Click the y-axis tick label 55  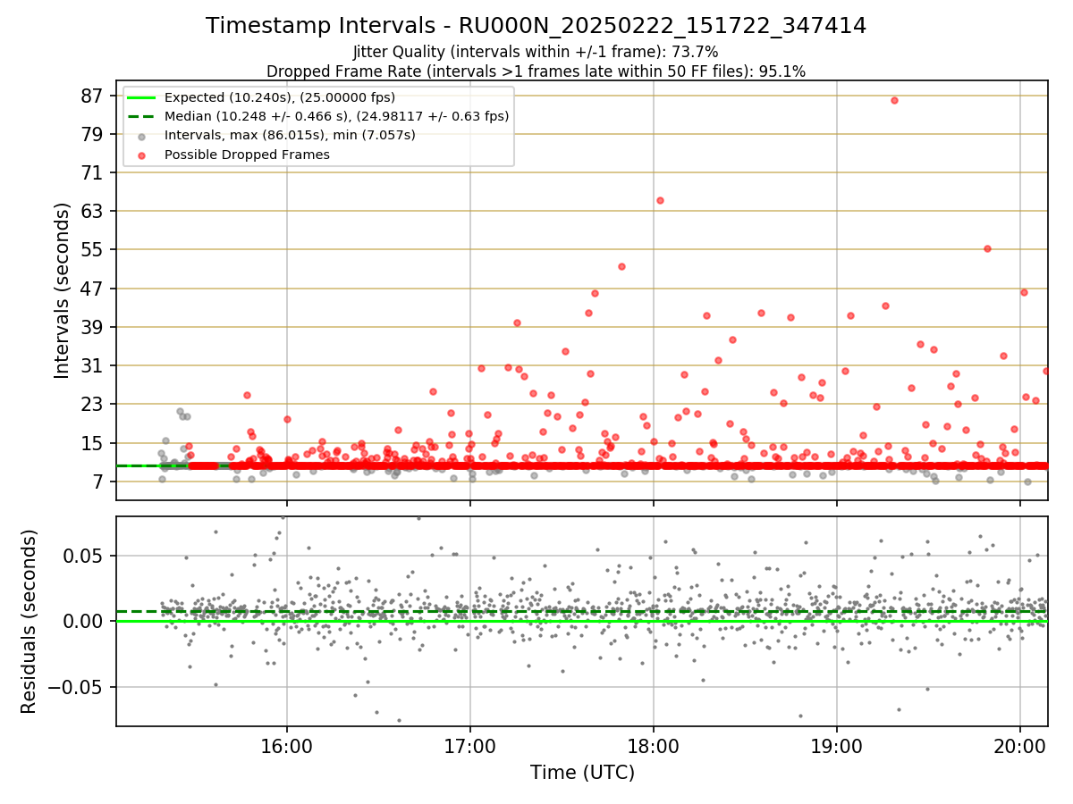[x=92, y=249]
